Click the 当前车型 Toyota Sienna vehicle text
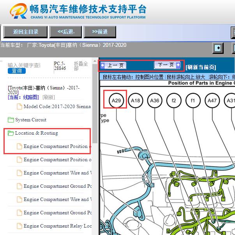Image resolution: width=235 pixels, height=235 pixels. coord(63,45)
